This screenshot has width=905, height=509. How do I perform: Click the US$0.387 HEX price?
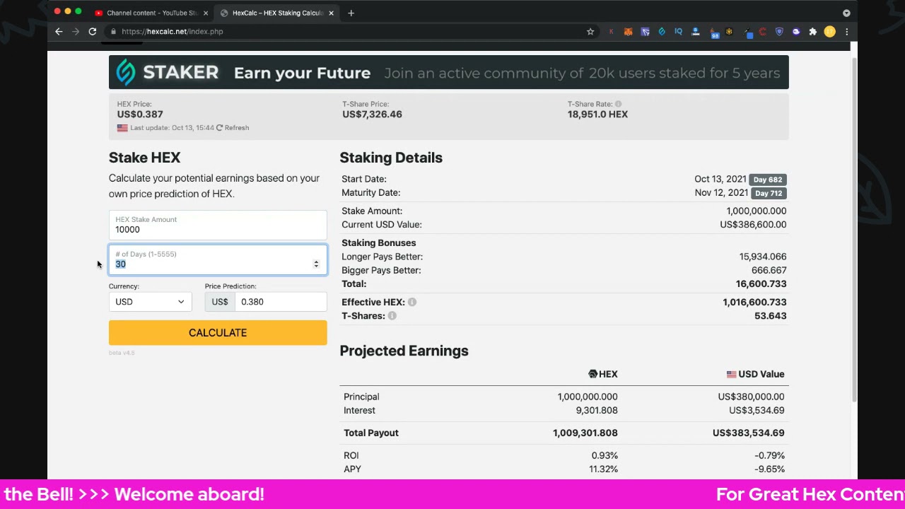pos(140,114)
